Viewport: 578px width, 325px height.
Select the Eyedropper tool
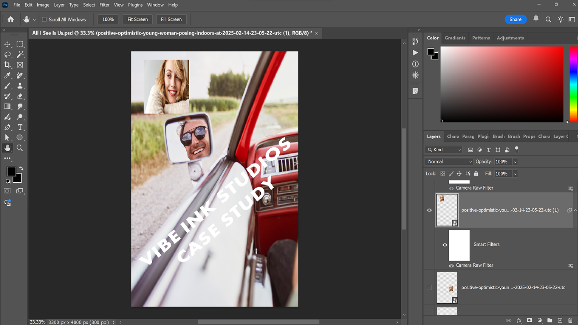7,76
